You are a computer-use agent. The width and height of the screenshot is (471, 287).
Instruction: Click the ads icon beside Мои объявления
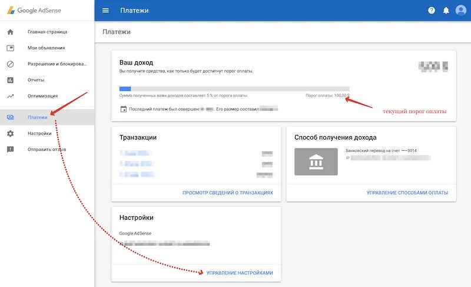pyautogui.click(x=10, y=48)
